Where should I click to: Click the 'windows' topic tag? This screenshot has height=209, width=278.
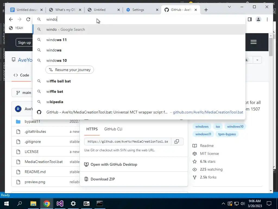pyautogui.click(x=202, y=127)
